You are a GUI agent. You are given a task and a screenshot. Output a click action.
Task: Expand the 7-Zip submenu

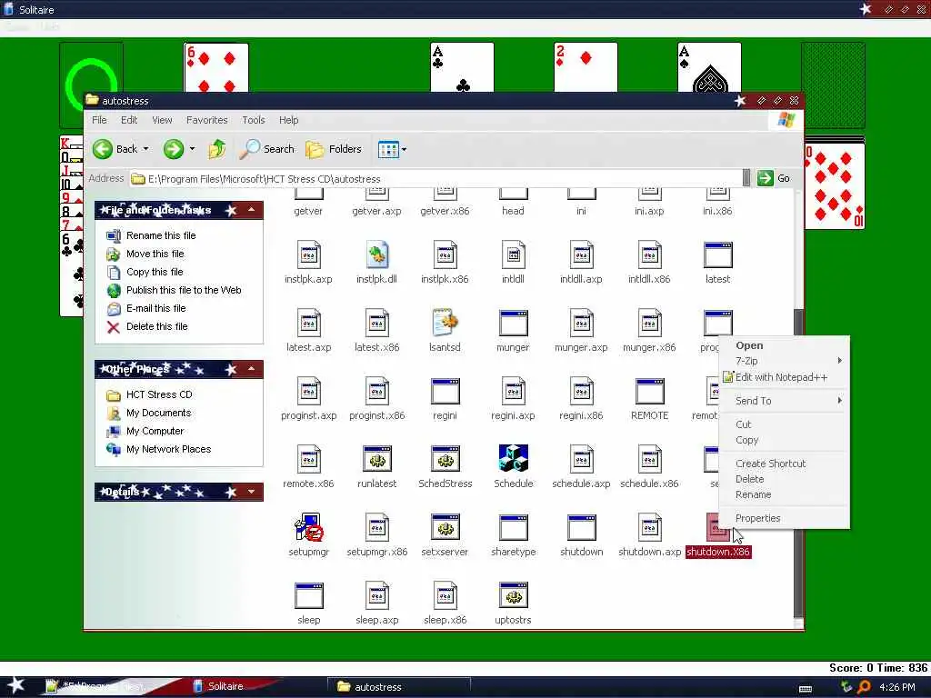click(784, 361)
